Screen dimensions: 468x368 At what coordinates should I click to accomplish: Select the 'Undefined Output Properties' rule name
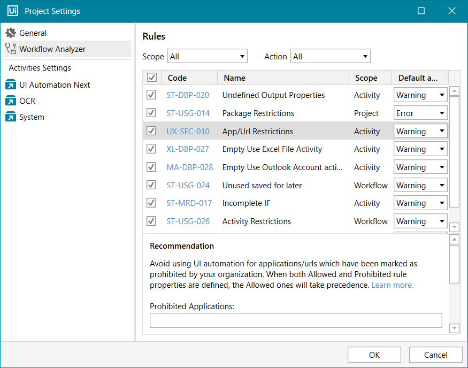click(273, 95)
